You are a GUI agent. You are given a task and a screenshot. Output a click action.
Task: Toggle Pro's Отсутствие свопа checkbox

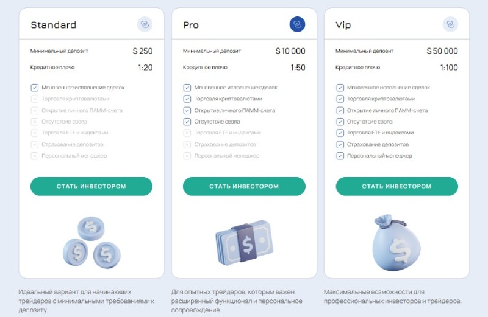(x=187, y=122)
